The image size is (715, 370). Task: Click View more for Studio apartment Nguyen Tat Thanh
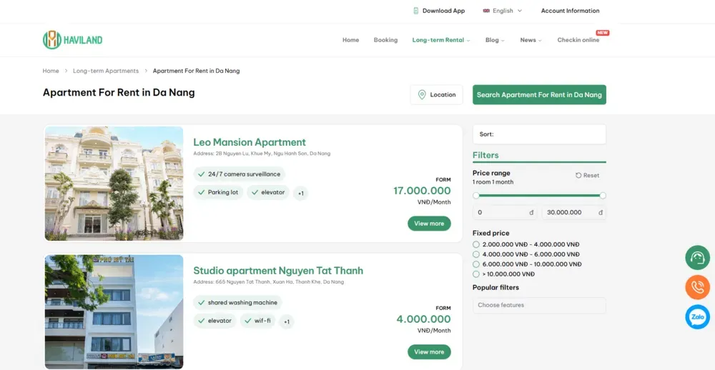tap(429, 351)
